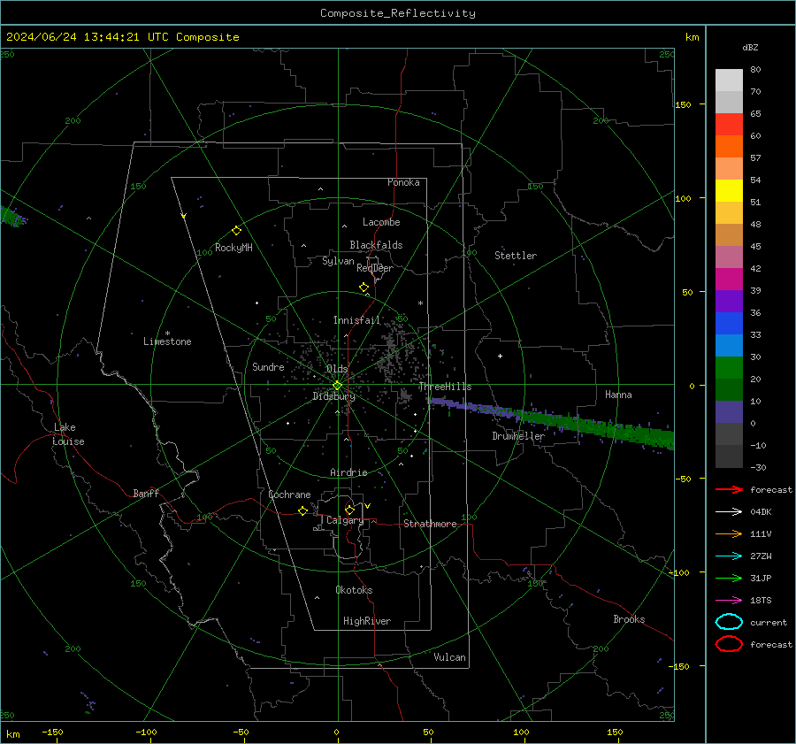Click the 'Strathmore' map label
Screen dimensions: 796x744
pos(430,524)
